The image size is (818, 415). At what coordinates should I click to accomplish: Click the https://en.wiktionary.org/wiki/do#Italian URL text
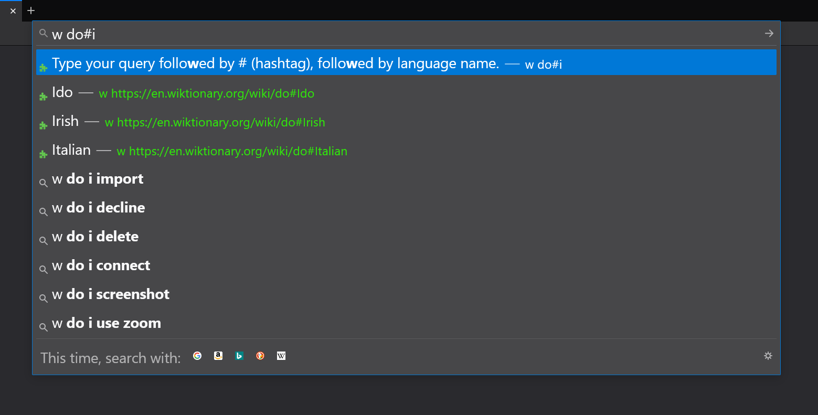click(x=238, y=152)
